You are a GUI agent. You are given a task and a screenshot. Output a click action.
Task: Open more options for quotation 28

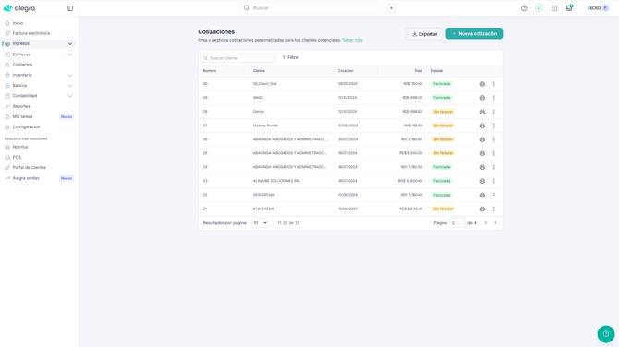pyautogui.click(x=494, y=112)
